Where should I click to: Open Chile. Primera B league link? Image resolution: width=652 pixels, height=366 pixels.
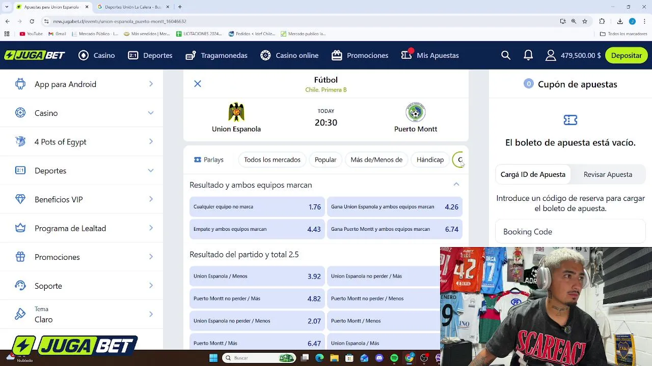coord(326,90)
